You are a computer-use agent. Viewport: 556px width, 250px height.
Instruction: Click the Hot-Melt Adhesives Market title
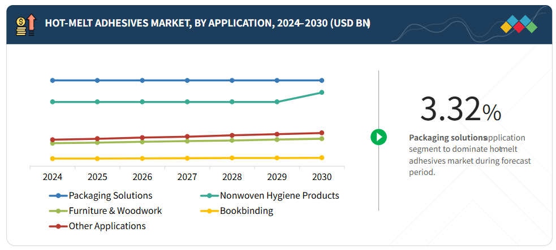pyautogui.click(x=207, y=23)
